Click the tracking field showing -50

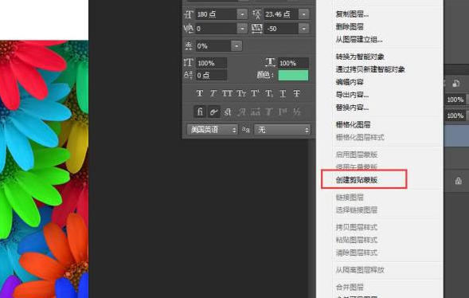(281, 29)
